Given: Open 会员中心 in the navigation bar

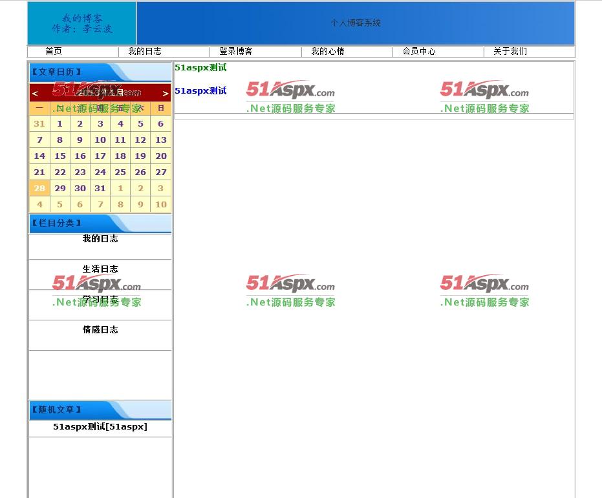Looking at the screenshot, I should point(419,52).
